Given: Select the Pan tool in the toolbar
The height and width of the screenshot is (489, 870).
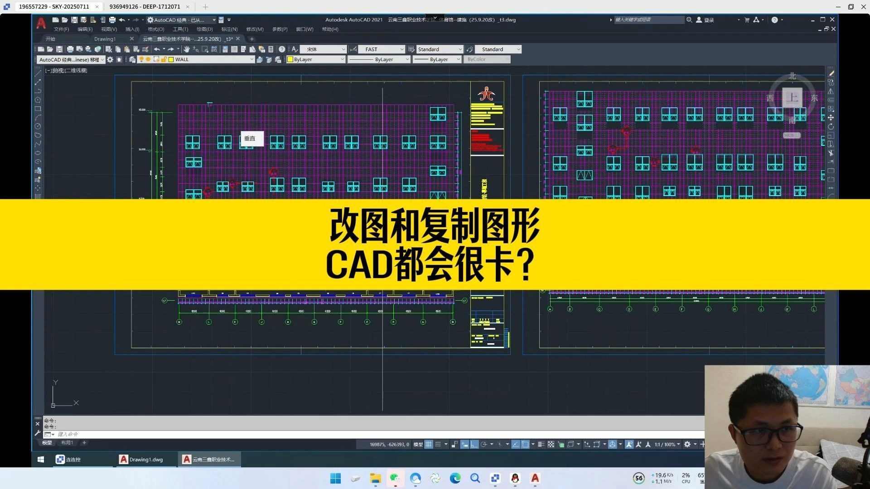Looking at the screenshot, I should coord(187,49).
